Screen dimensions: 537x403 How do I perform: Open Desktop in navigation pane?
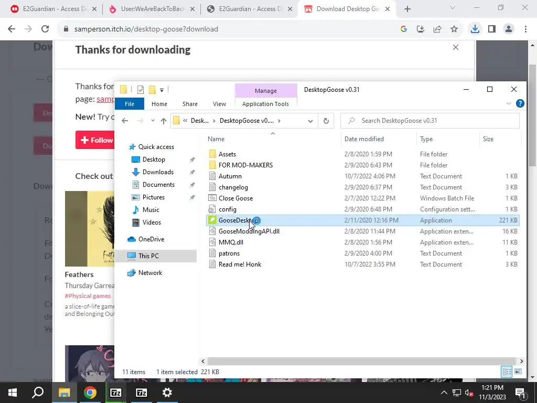154,160
